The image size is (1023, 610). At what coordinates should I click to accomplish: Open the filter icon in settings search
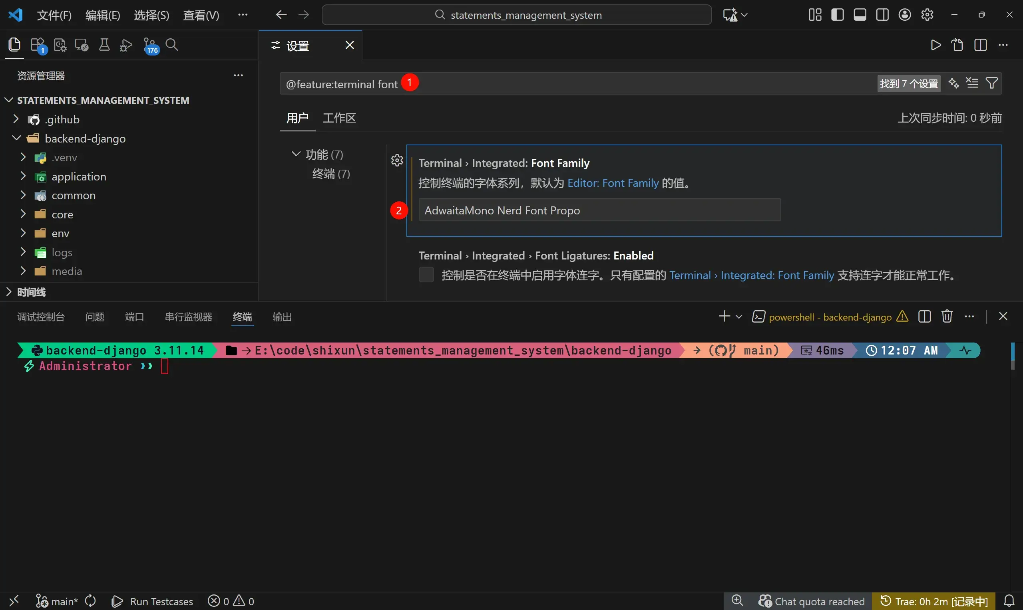point(991,83)
